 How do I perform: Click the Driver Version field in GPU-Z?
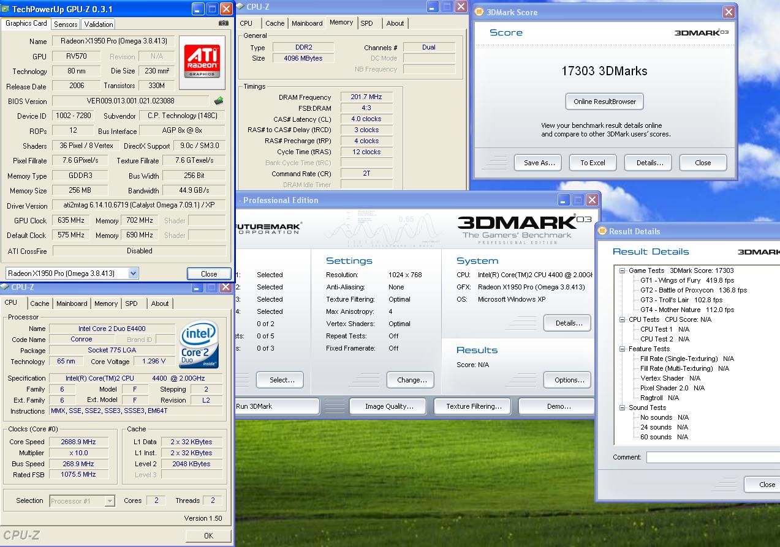(139, 206)
